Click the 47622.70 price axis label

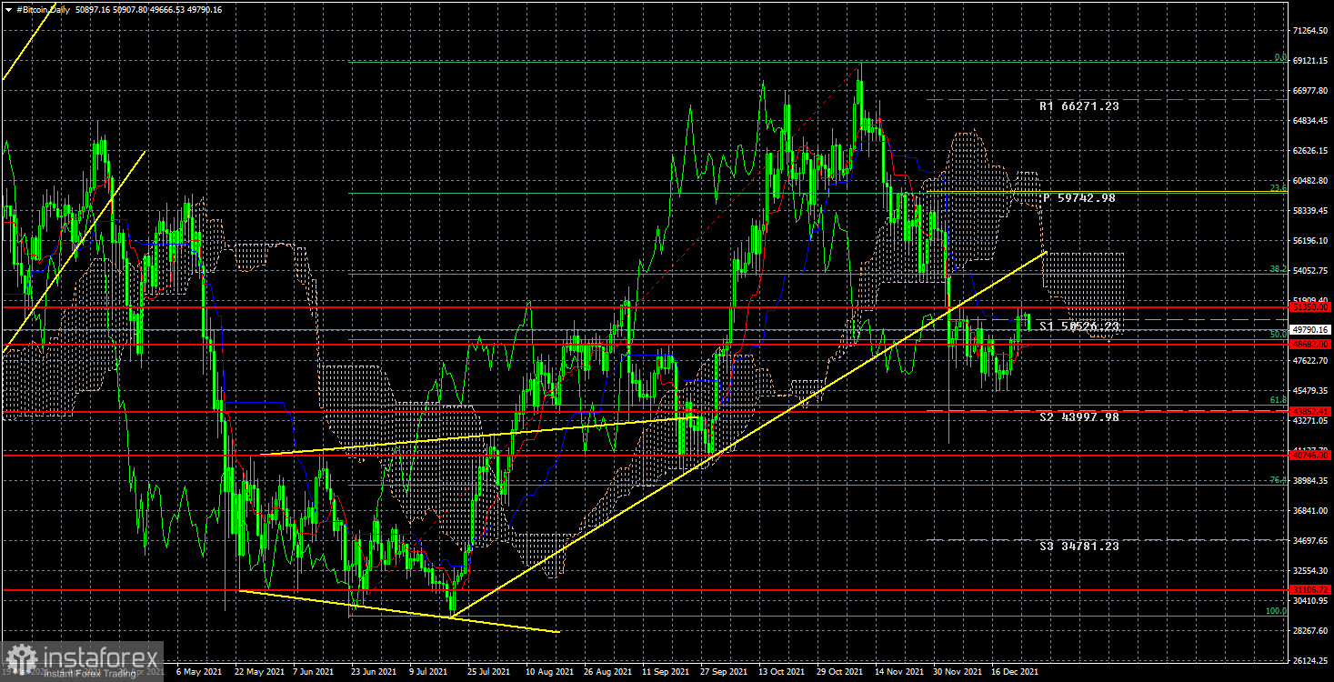pyautogui.click(x=1310, y=360)
